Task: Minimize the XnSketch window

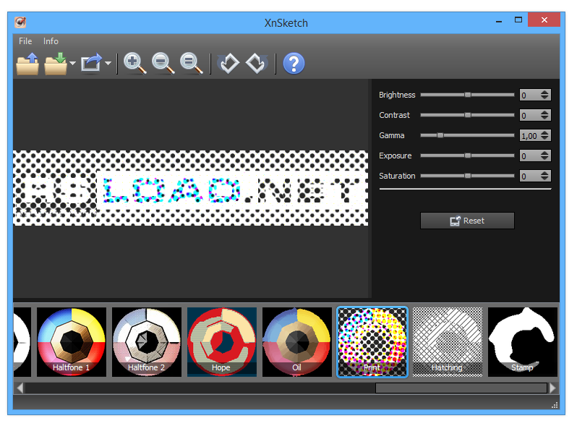Action: pyautogui.click(x=499, y=21)
